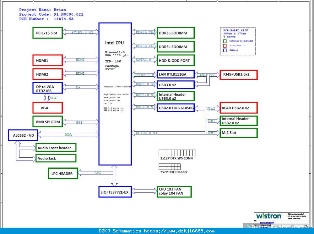Open the www.dzkj16888.com link in banner
Viewport: 314px width, 234px height.
tap(179, 231)
